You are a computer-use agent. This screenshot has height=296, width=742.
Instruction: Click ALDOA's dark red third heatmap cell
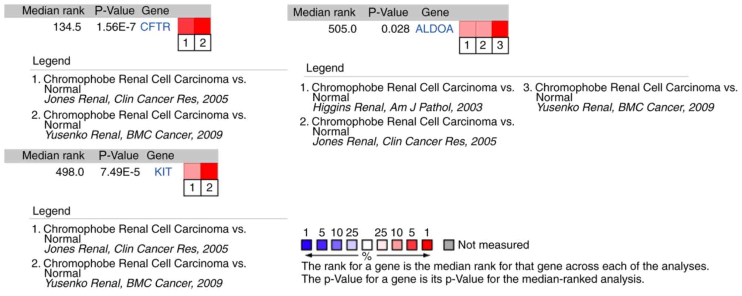[500, 29]
